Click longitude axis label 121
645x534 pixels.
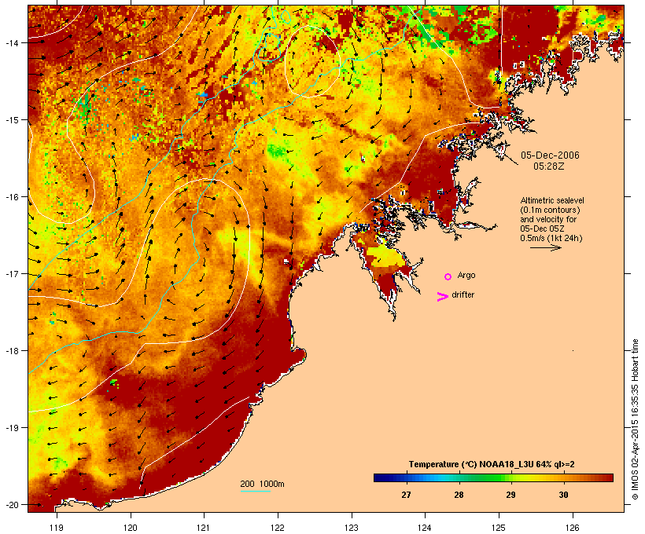[x=204, y=528]
